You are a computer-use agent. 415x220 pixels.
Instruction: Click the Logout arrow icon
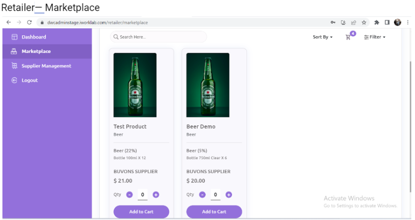tap(15, 80)
